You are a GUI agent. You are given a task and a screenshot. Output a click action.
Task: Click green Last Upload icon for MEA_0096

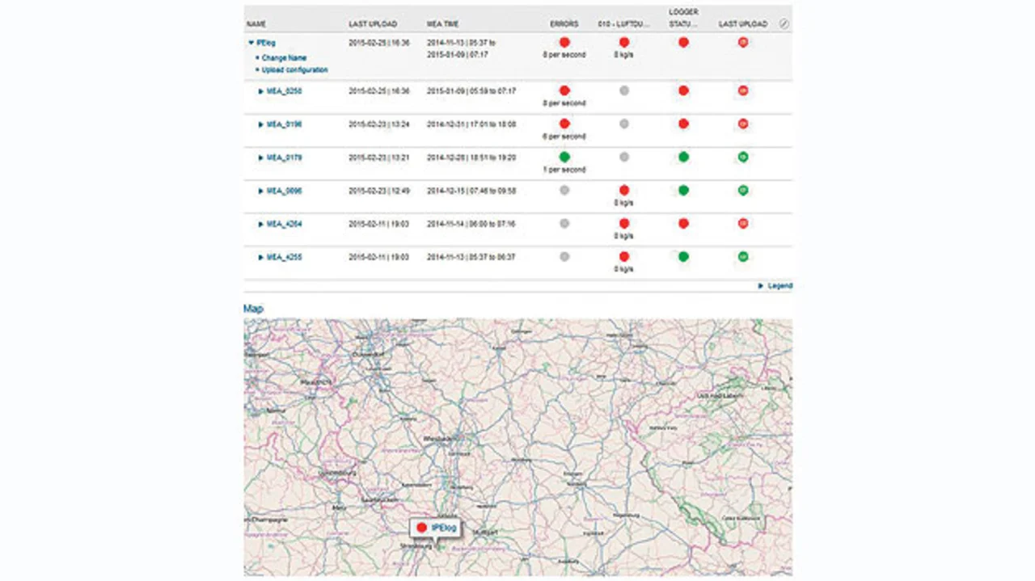click(743, 191)
